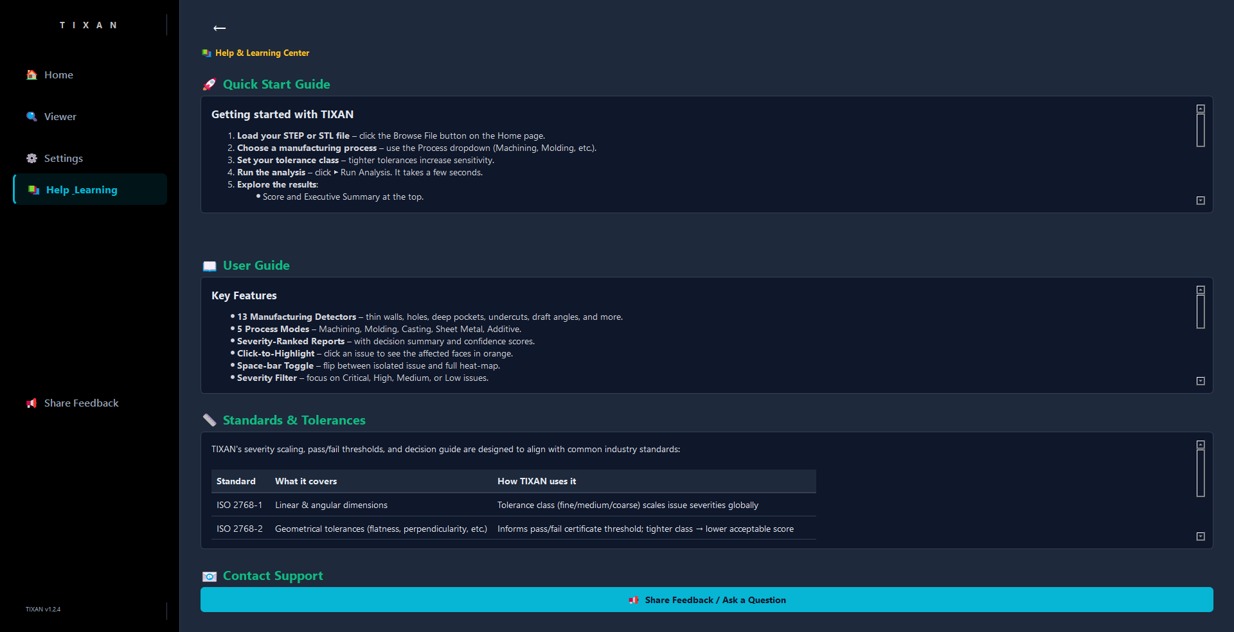Screen dimensions: 1234x632
Task: Click scroll-down arrow in Quick Start panel
Action: 1201,200
